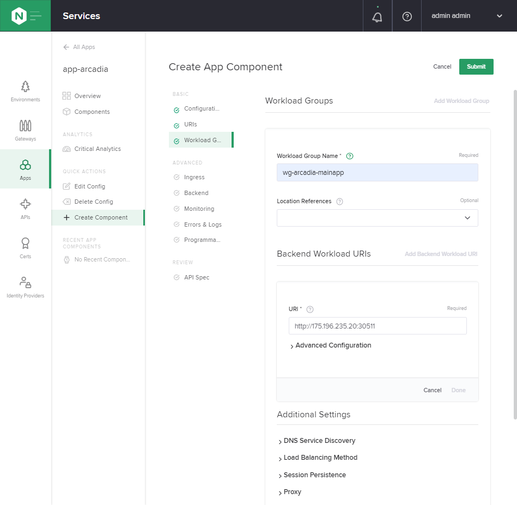The height and width of the screenshot is (505, 517).
Task: Click the NGINX logo menu icon
Action: [26, 16]
